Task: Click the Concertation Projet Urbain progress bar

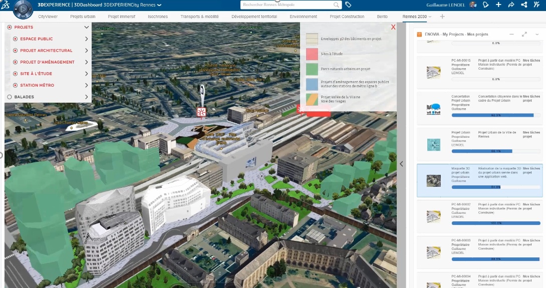Action: point(496,115)
